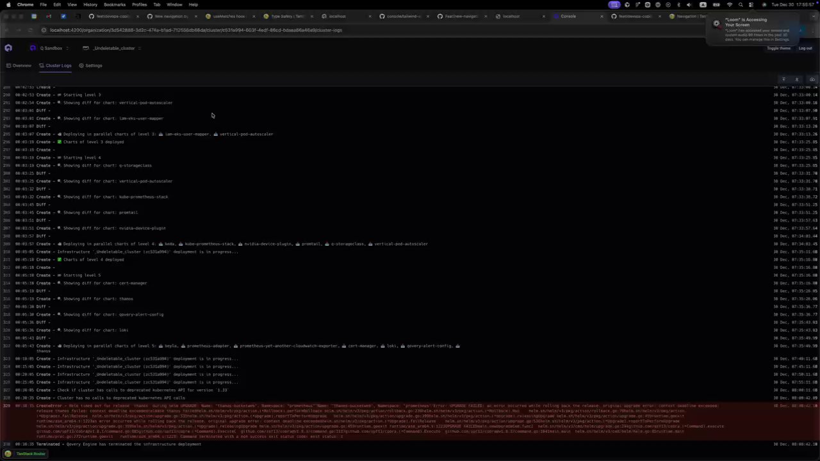Click the scroll-to-bottom icon above the logs
Image resolution: width=820 pixels, height=461 pixels.
click(797, 79)
